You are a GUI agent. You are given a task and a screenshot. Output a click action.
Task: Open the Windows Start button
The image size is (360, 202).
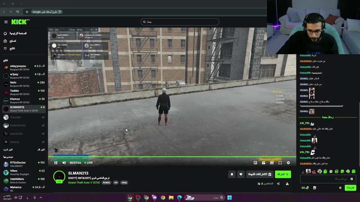(229, 198)
